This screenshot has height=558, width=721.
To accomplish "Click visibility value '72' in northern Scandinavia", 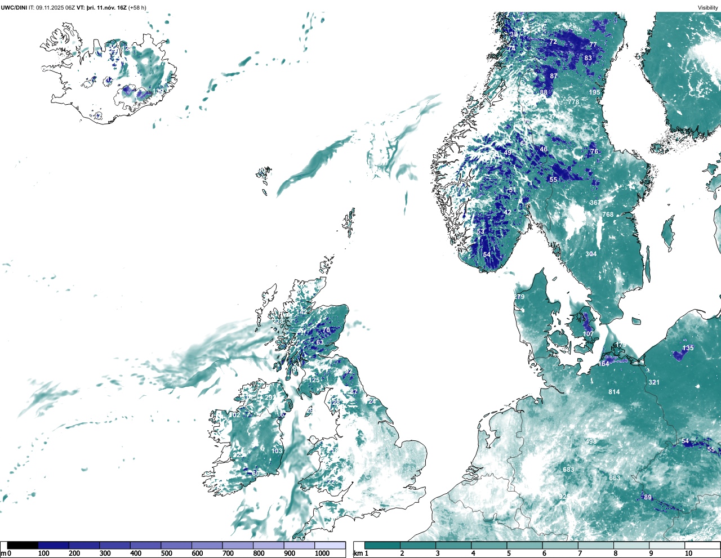I will coord(553,42).
